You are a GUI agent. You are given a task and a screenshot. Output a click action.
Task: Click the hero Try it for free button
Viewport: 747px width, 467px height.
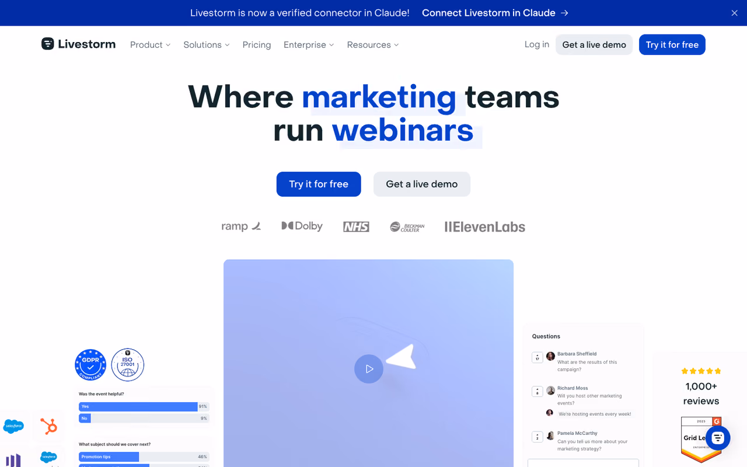(319, 184)
